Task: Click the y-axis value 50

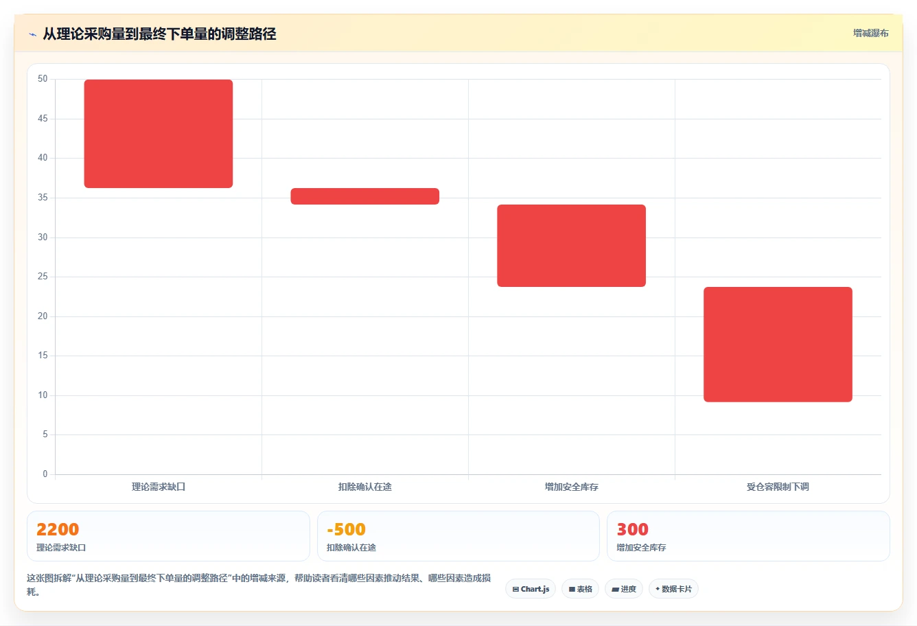Action: click(x=43, y=79)
